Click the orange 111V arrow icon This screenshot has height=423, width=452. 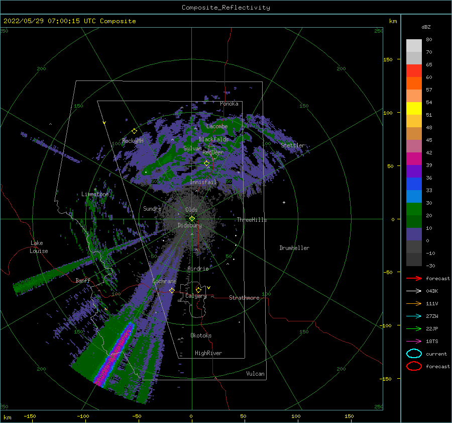(414, 303)
